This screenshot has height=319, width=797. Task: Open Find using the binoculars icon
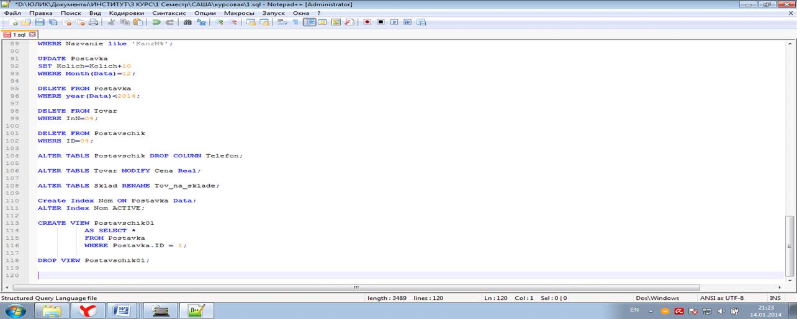point(187,22)
